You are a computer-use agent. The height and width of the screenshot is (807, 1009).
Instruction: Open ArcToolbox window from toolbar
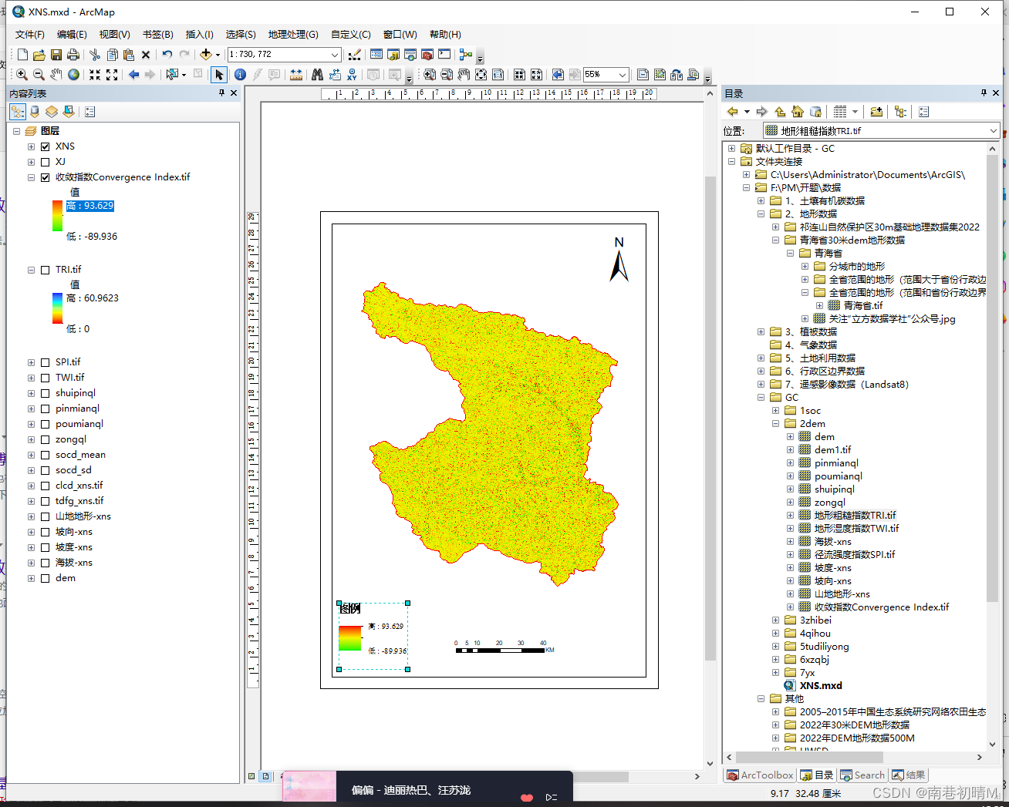(427, 55)
